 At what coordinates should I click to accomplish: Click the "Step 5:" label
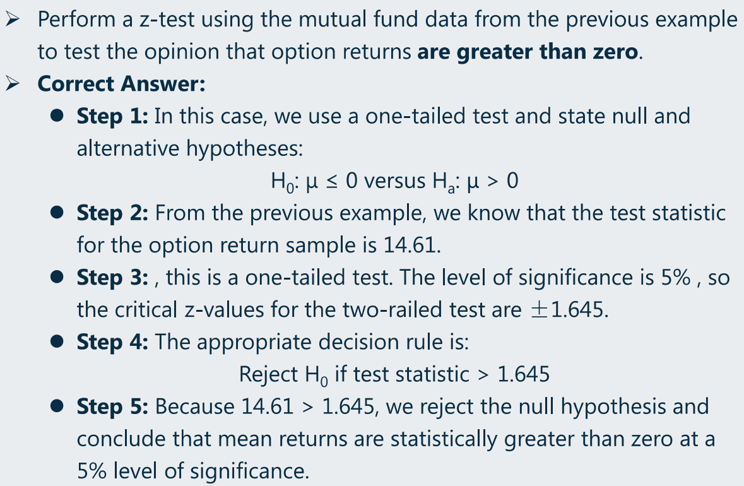click(112, 406)
